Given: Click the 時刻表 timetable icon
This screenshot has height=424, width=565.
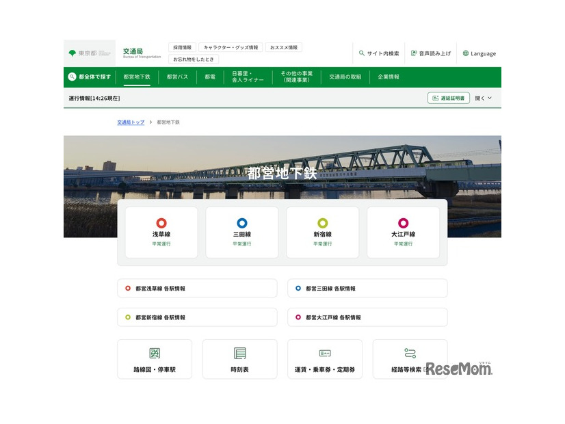Looking at the screenshot, I should tap(239, 354).
